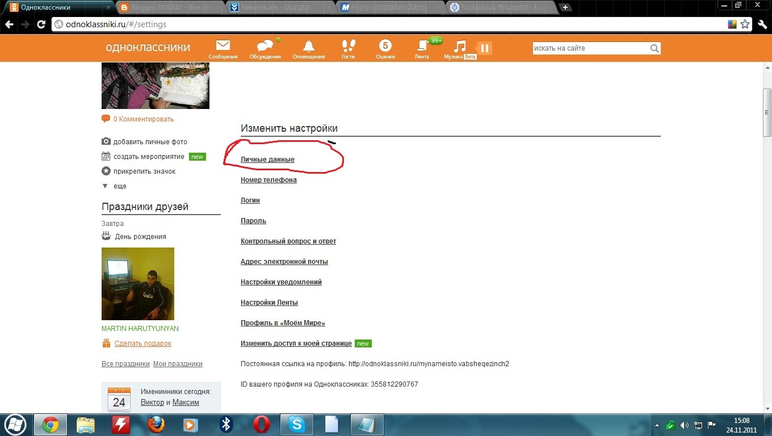Click the colored extension icon in address bar
The image size is (772, 436).
pyautogui.click(x=733, y=24)
